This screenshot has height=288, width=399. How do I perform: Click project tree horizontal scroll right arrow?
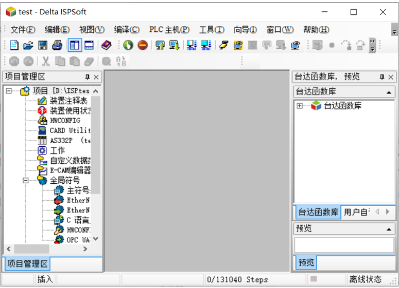tap(85, 249)
